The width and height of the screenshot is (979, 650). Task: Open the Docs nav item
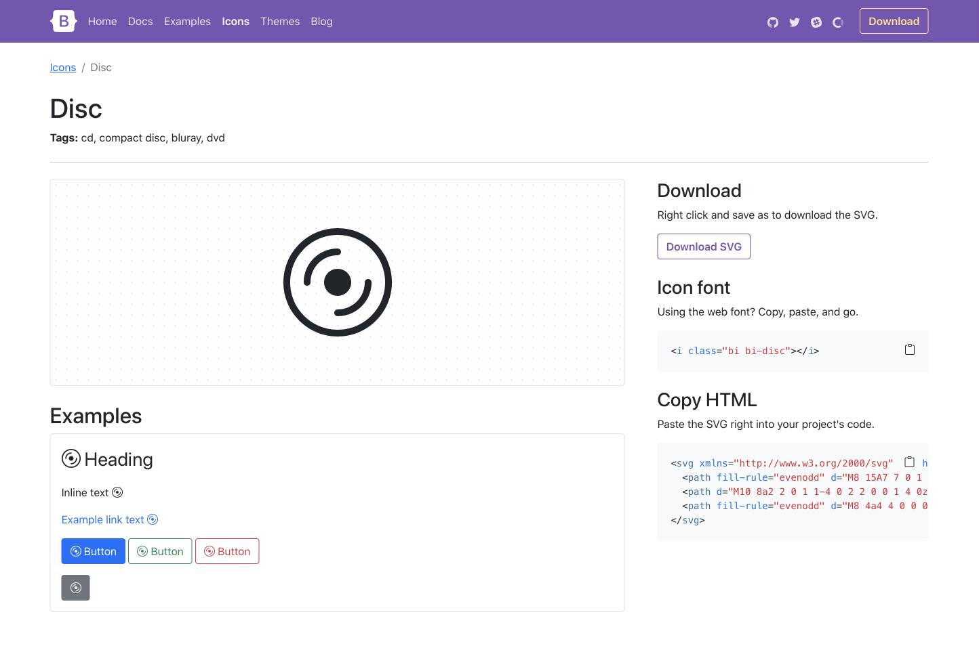pyautogui.click(x=140, y=22)
